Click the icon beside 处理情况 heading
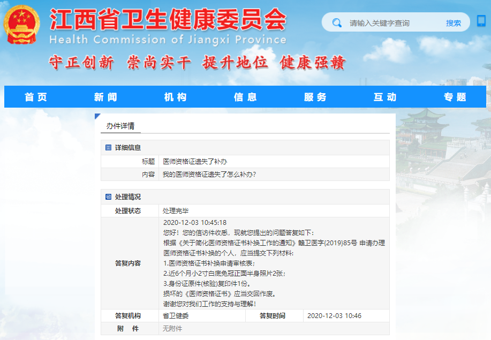 (108, 197)
